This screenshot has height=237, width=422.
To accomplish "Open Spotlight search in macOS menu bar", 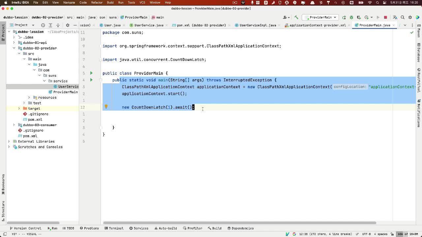I will 377,3.
